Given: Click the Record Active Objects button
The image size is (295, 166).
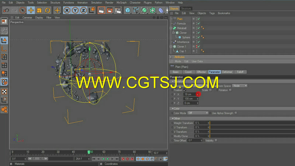Looking at the screenshot, I should pos(123,159).
